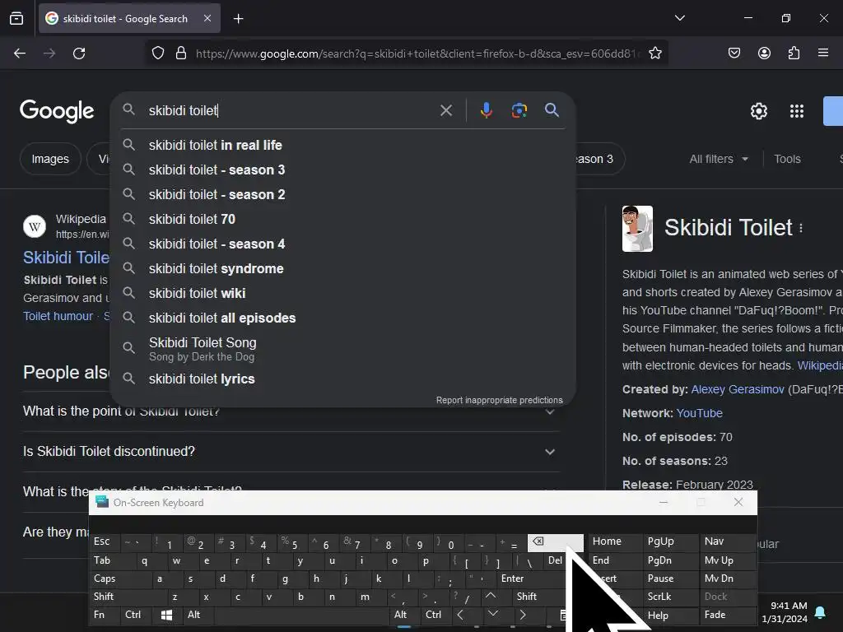
Task: Switch to the Images filter tab
Action: [50, 159]
